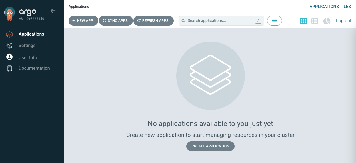Click the large stacked layers placeholder graphic
This screenshot has width=356, height=163.
(211, 75)
